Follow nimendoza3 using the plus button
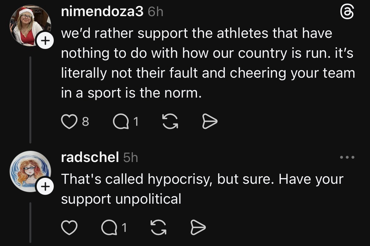Viewport: 370px width, 246px height. pyautogui.click(x=45, y=41)
